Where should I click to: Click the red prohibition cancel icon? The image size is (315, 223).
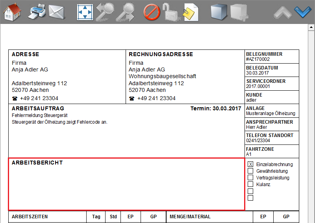point(151,12)
